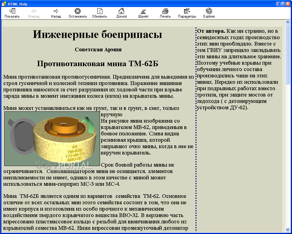Click the heading "Противотанковая мина ТМ-62Б"

(x=98, y=64)
